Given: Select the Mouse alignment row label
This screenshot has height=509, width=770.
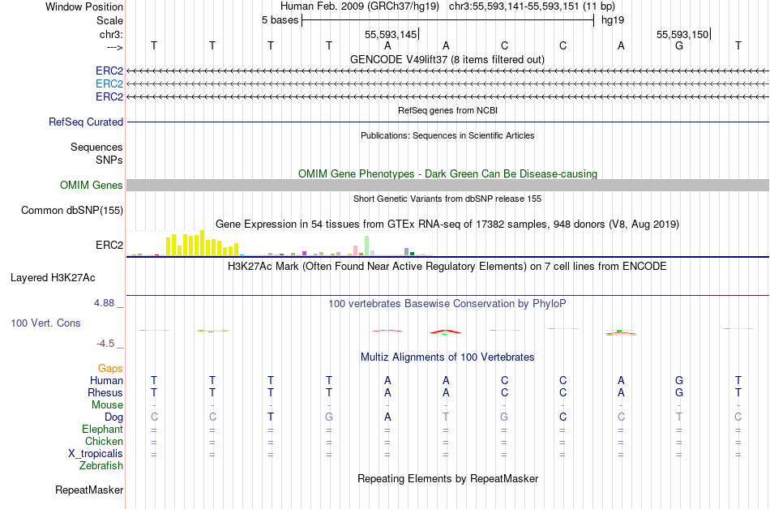Looking at the screenshot, I should click(107, 405).
